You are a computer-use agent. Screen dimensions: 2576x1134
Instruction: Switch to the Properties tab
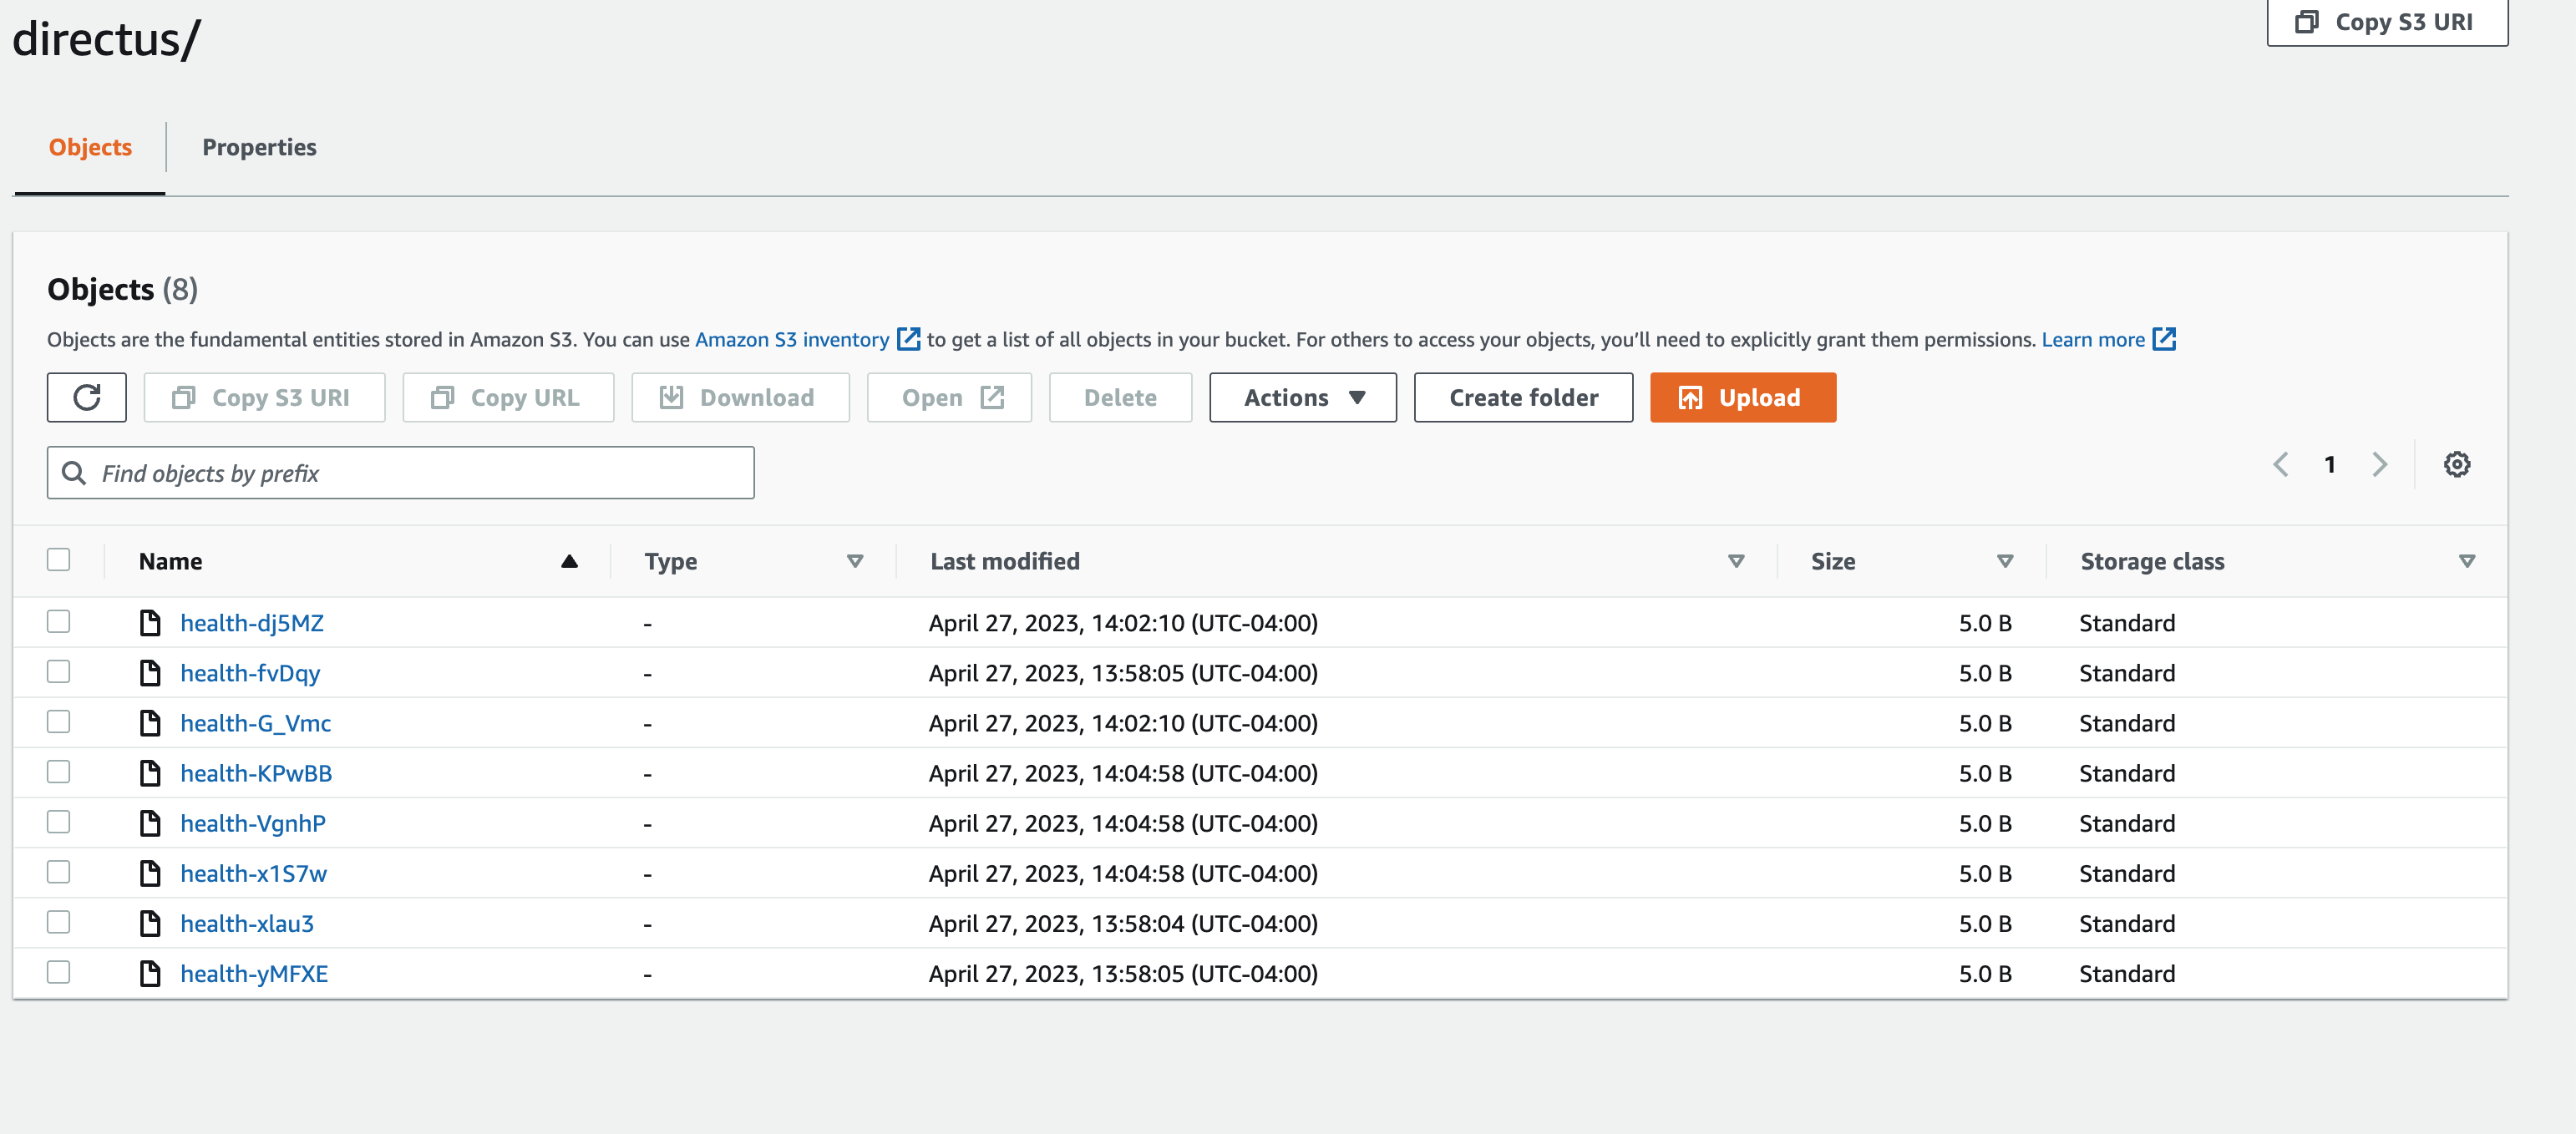click(259, 147)
